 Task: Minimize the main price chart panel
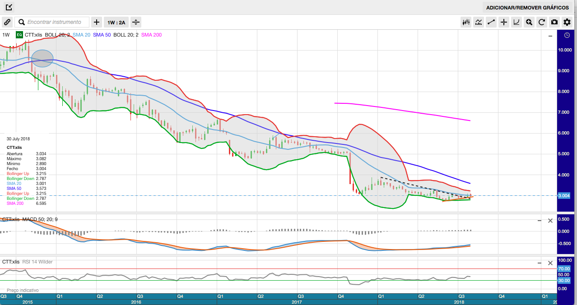pos(550,36)
